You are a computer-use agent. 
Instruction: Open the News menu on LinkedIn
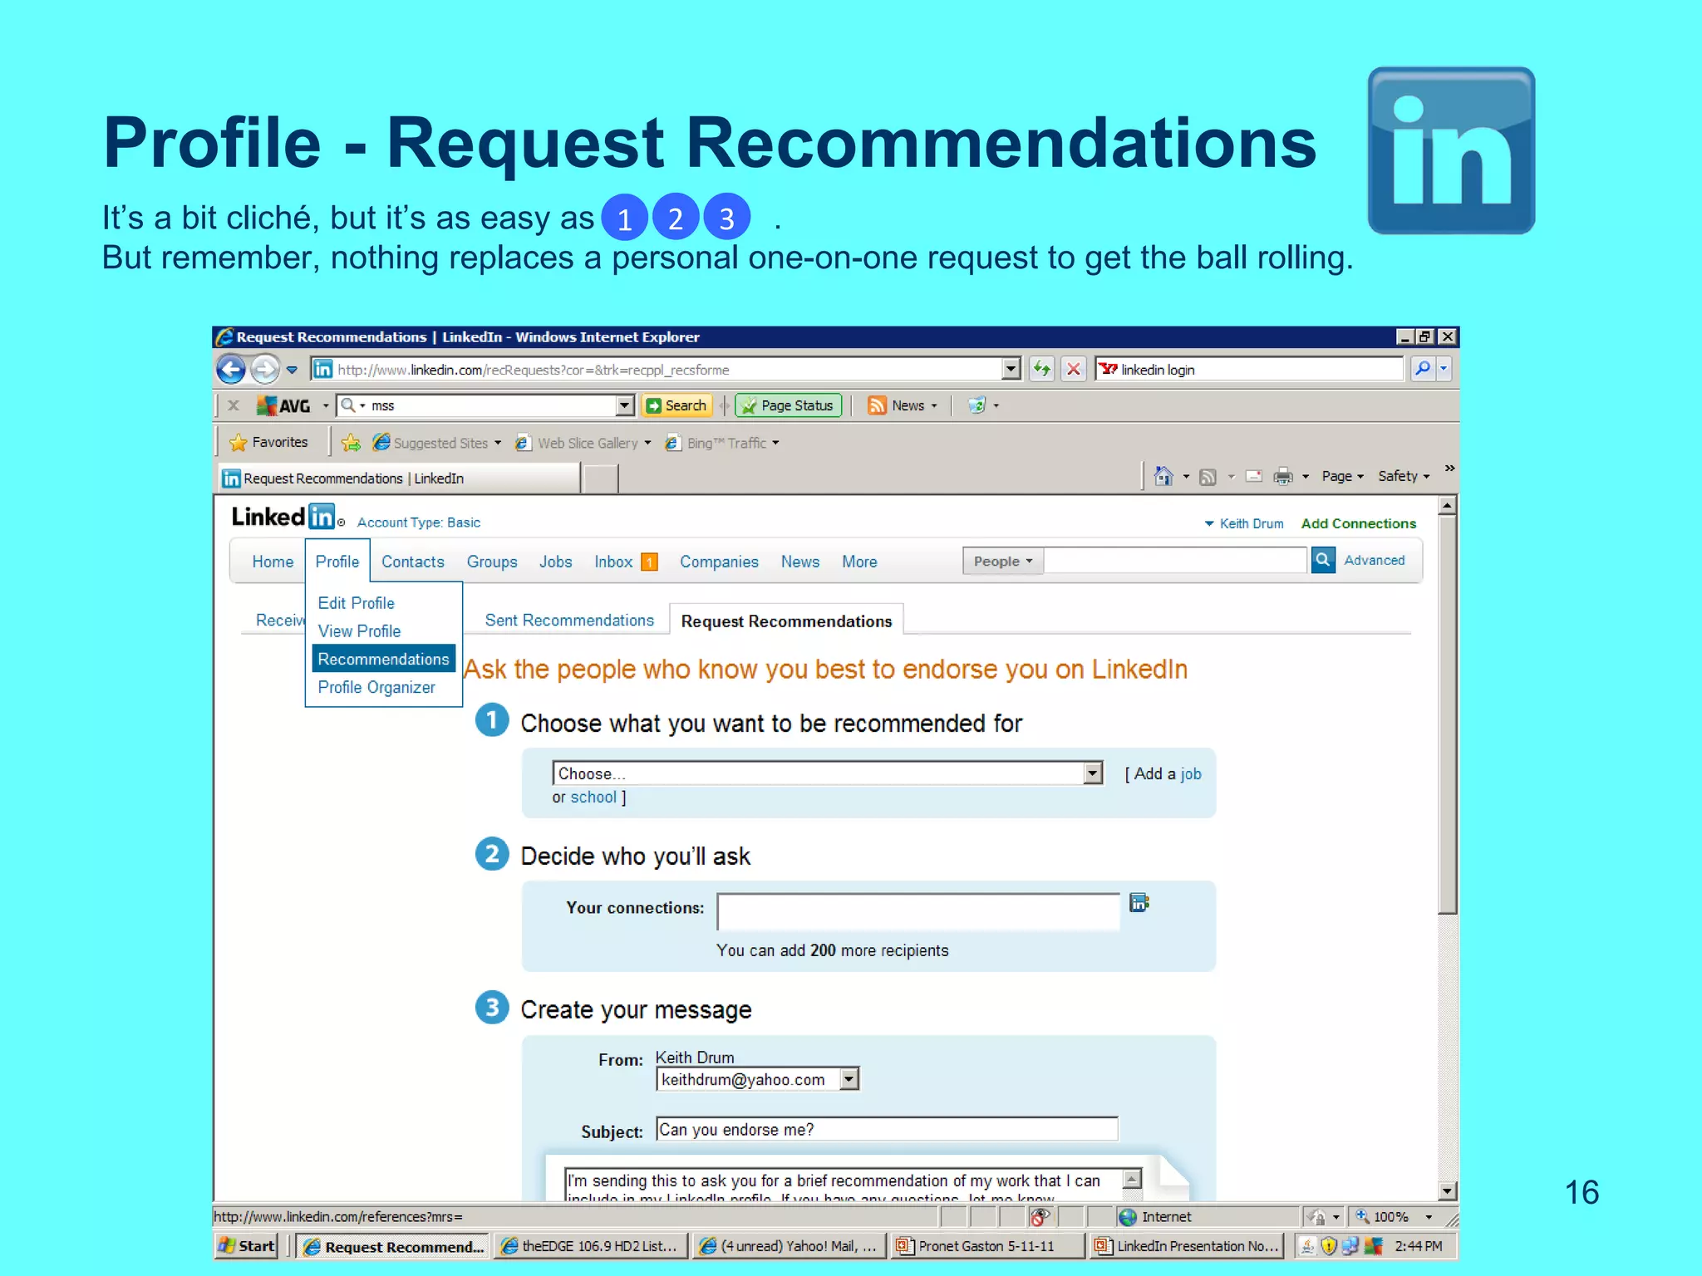[800, 562]
